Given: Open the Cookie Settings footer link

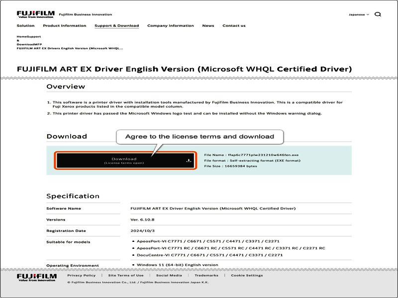Looking at the screenshot, I should pyautogui.click(x=247, y=275).
